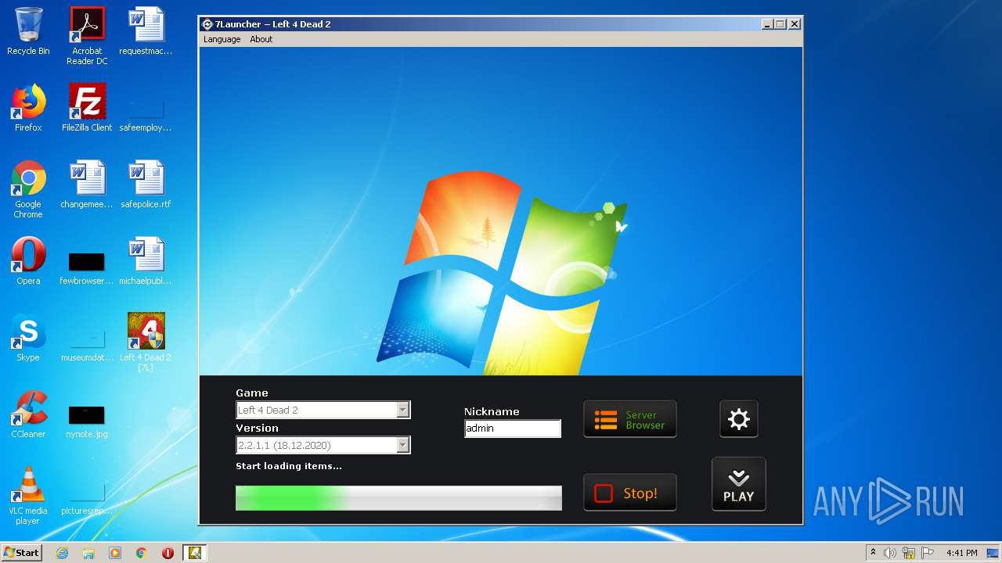Open Internet Explorer in taskbar
The image size is (1002, 563).
click(x=62, y=553)
